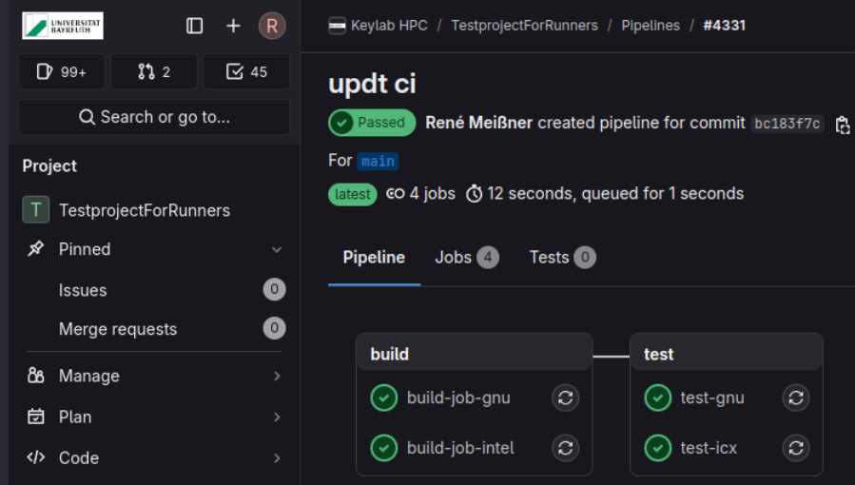The height and width of the screenshot is (485, 855).
Task: Expand the Code menu
Action: coord(277,458)
